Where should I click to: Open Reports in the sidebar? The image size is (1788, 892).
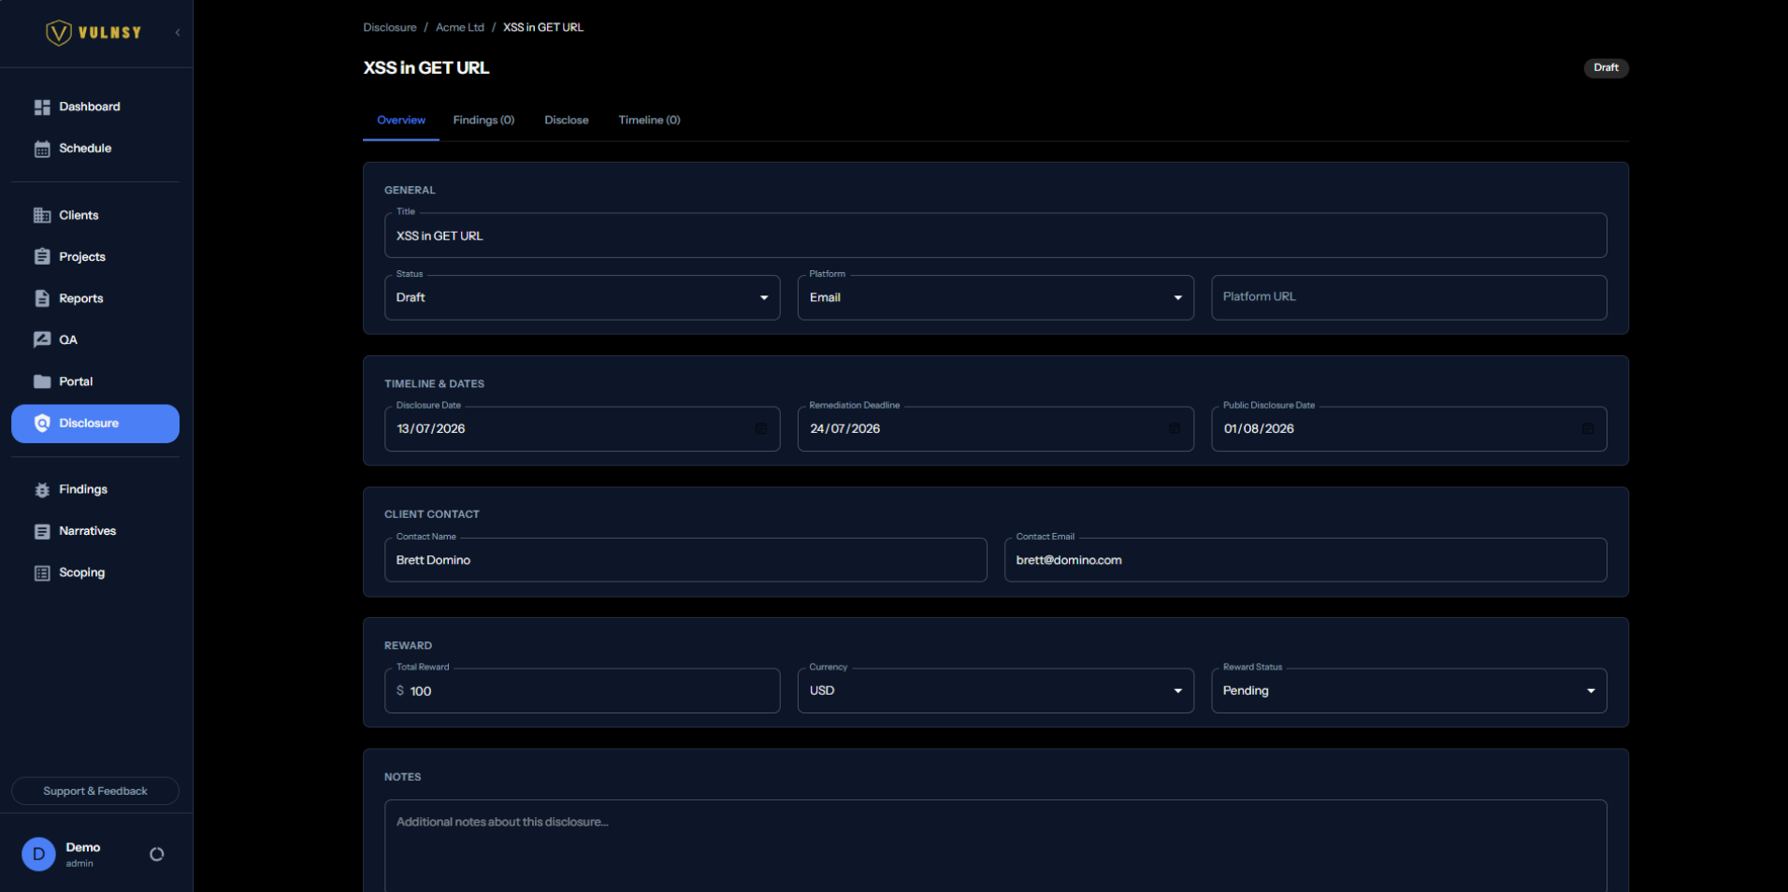coord(95,298)
